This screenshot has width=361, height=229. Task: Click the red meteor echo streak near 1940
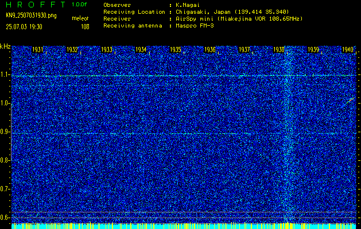(x=351, y=100)
